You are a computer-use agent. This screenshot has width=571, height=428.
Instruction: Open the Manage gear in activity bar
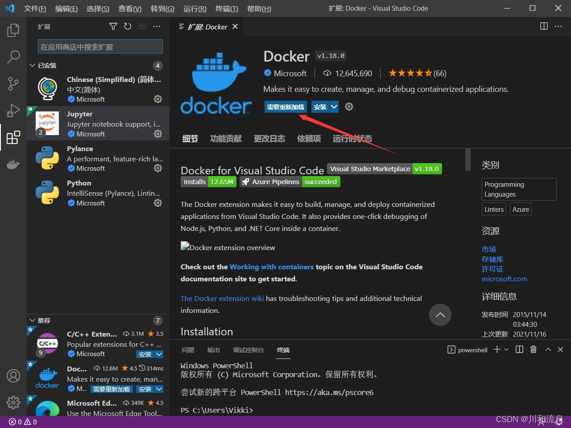13,403
